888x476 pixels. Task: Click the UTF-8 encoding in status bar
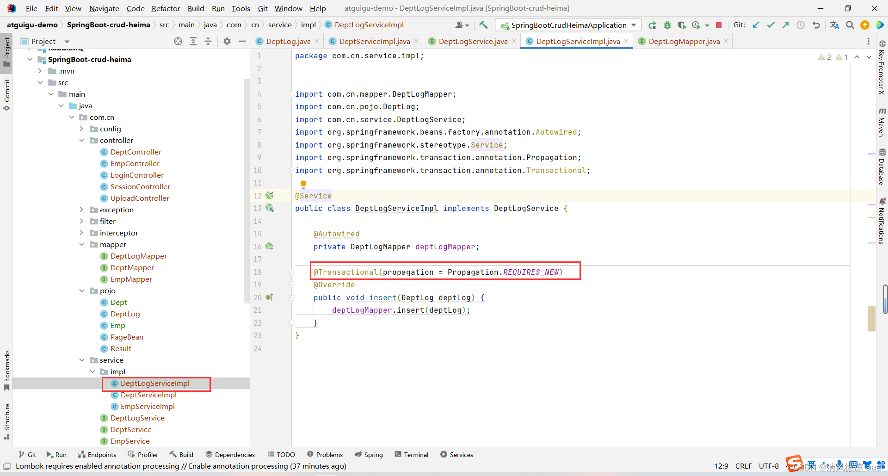(769, 466)
